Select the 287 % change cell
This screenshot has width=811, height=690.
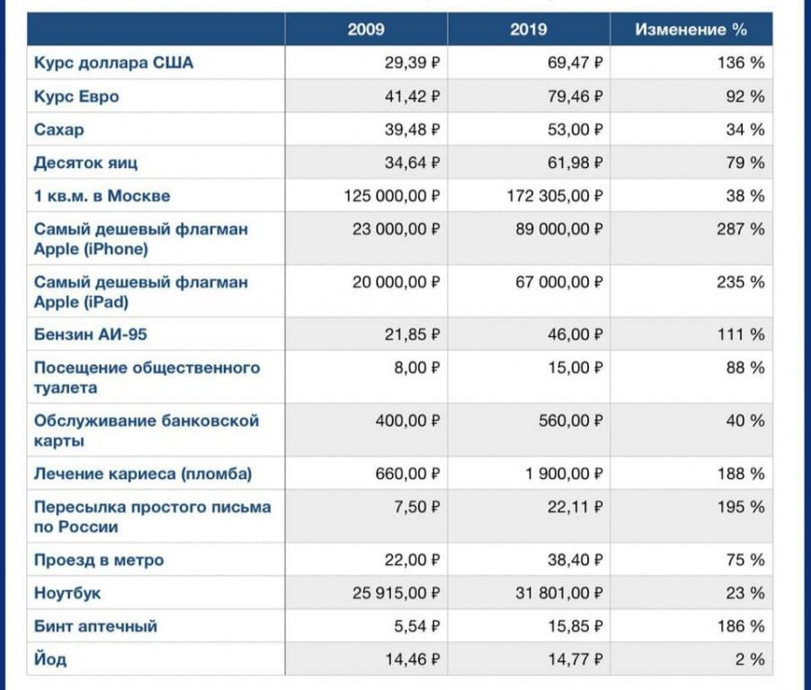pos(691,238)
